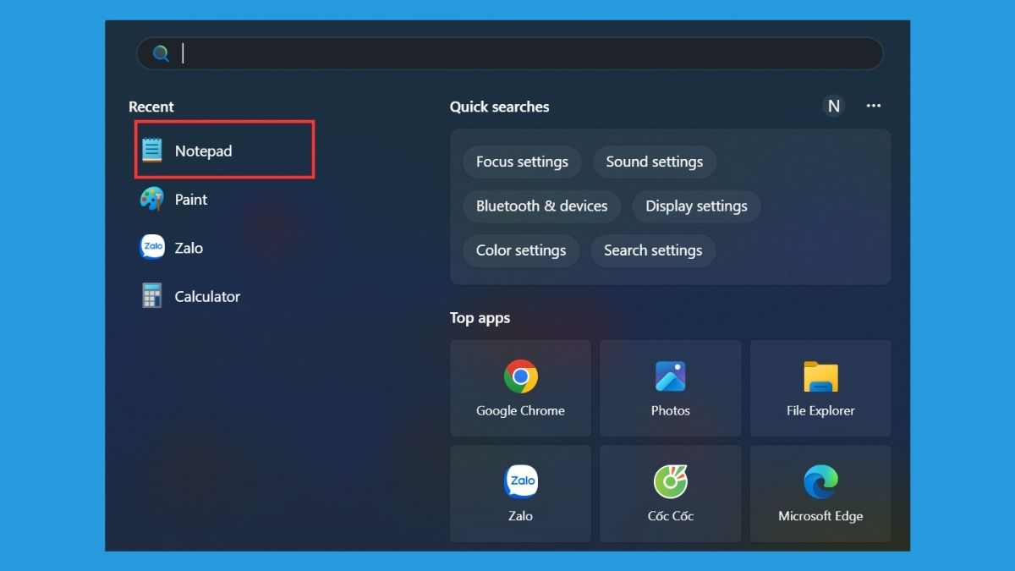Open the Focus settings quick search
The image size is (1015, 571).
coord(522,162)
